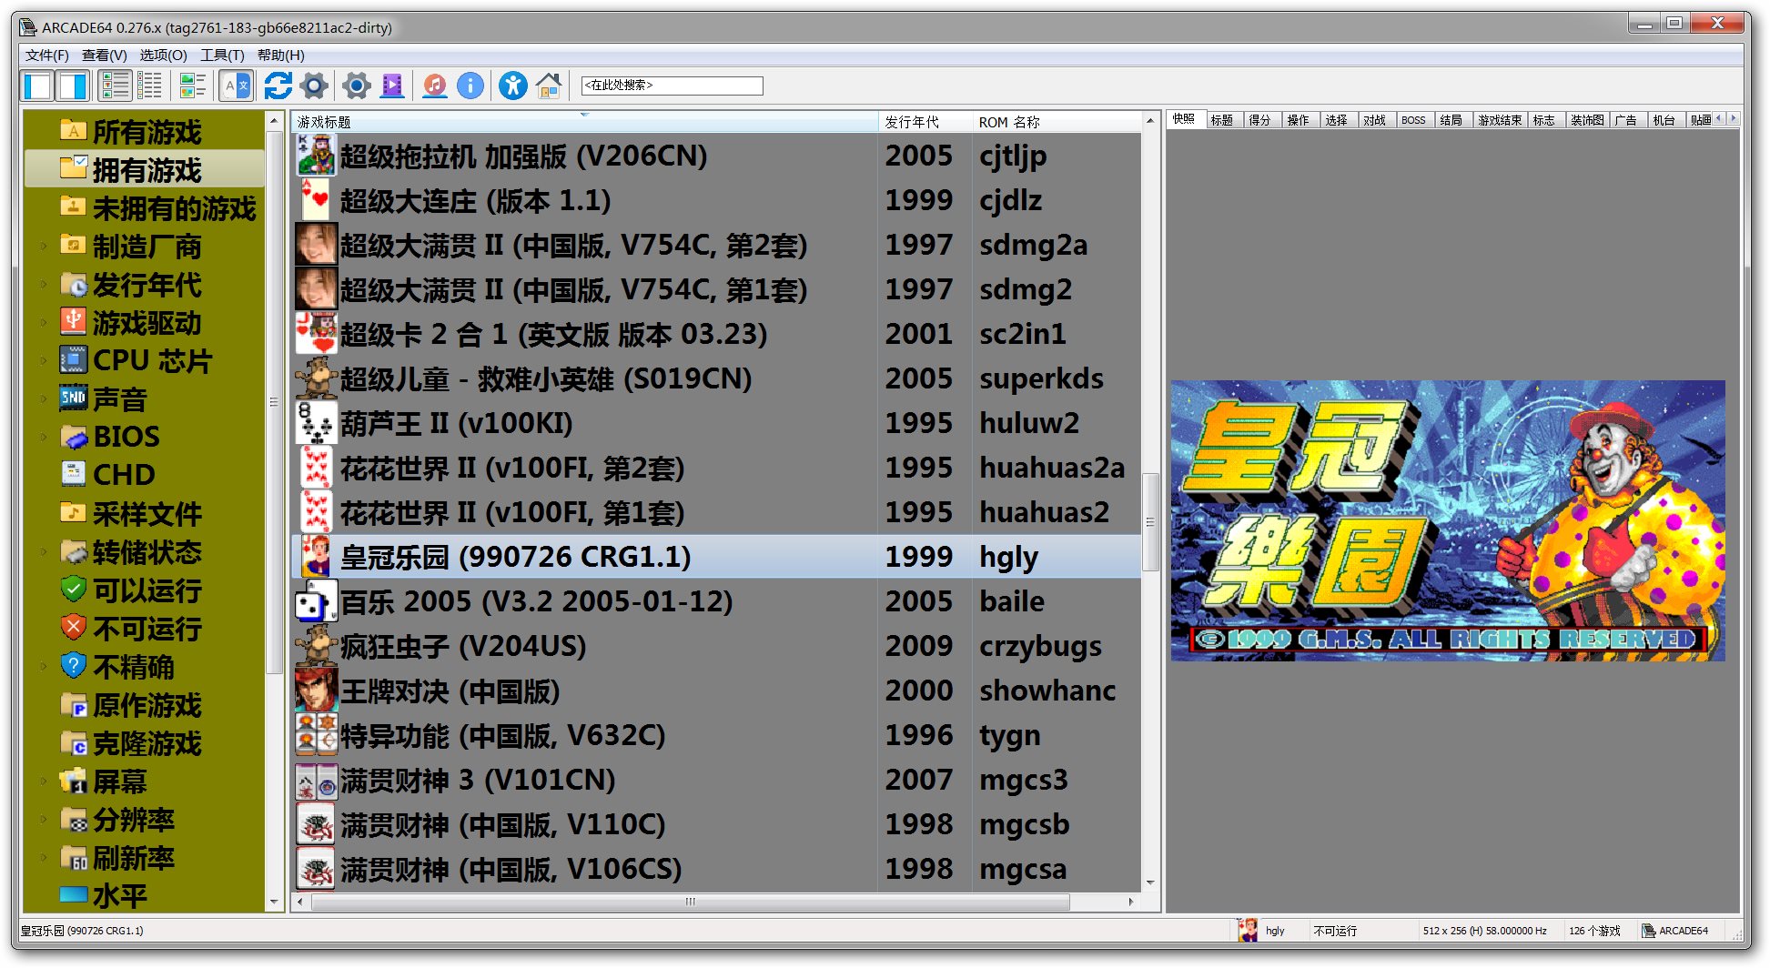Click the house home icon
1770x968 pixels.
pyautogui.click(x=549, y=86)
